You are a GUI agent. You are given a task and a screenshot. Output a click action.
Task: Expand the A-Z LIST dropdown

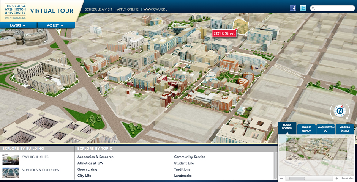coord(55,25)
